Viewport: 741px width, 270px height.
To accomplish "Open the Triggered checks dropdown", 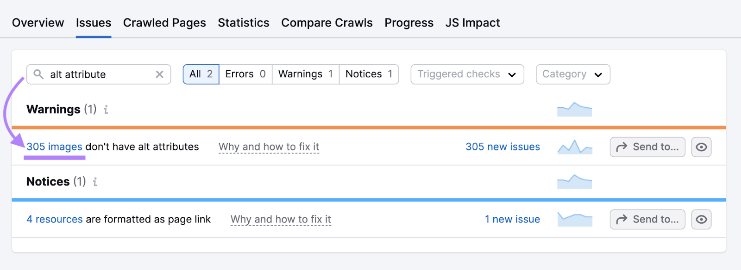I will tap(466, 74).
